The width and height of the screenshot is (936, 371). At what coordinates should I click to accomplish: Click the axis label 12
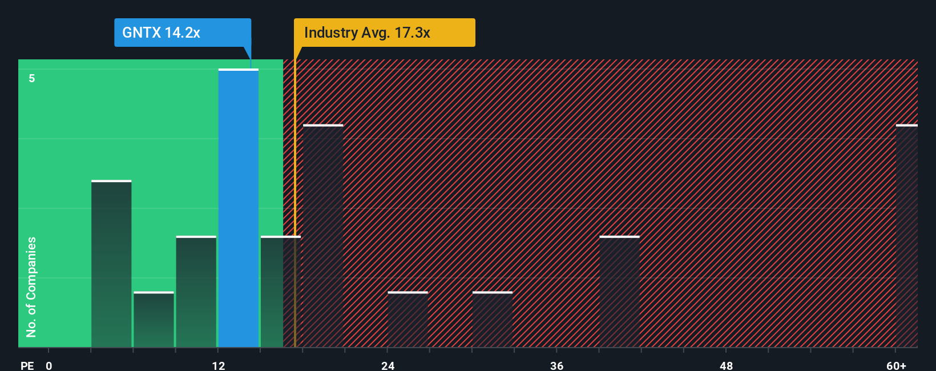[219, 365]
